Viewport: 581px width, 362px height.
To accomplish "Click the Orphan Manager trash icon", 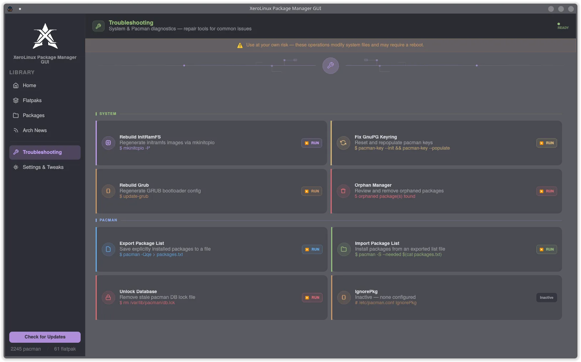I will pyautogui.click(x=343, y=191).
